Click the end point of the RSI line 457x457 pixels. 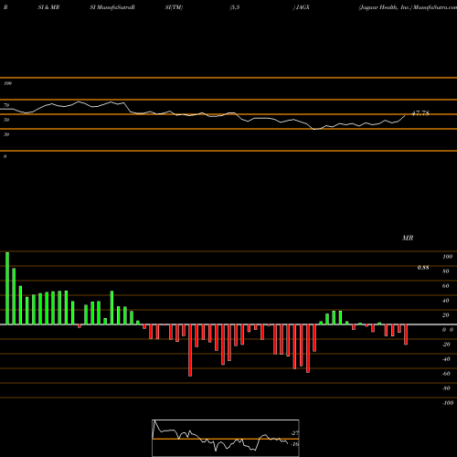point(405,115)
